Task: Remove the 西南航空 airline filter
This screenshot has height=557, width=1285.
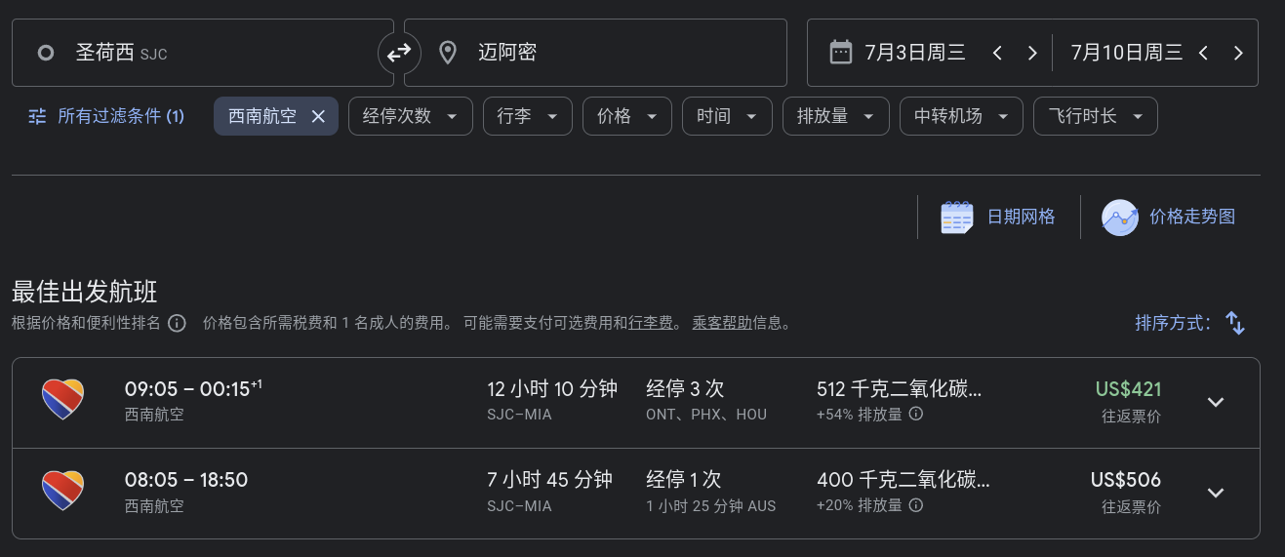Action: [318, 116]
